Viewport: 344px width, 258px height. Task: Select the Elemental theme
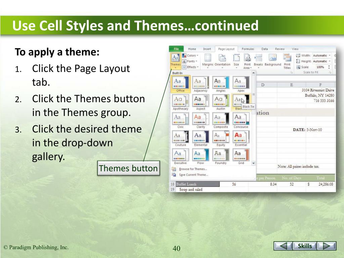coord(201,138)
